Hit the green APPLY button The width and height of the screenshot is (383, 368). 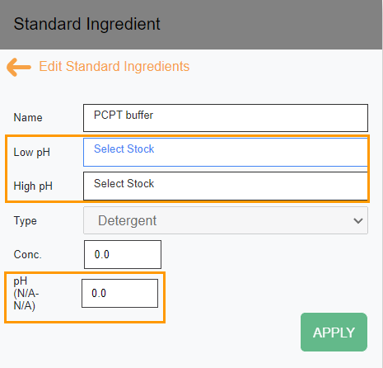tap(334, 333)
